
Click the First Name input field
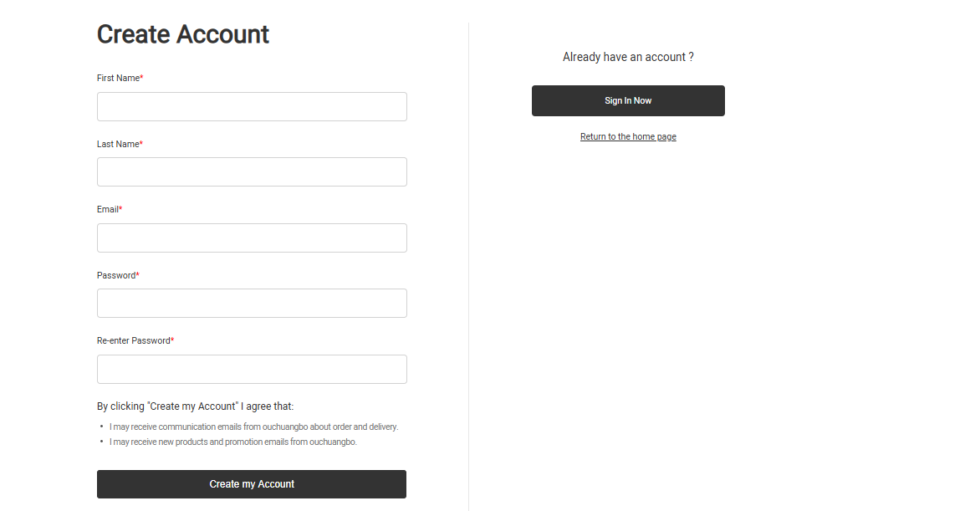252,106
